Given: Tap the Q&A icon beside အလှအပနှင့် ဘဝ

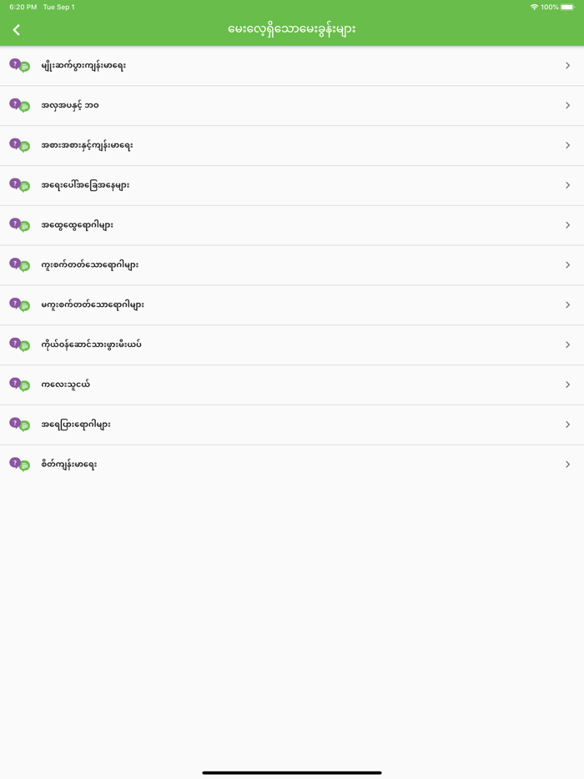Looking at the screenshot, I should coord(19,105).
